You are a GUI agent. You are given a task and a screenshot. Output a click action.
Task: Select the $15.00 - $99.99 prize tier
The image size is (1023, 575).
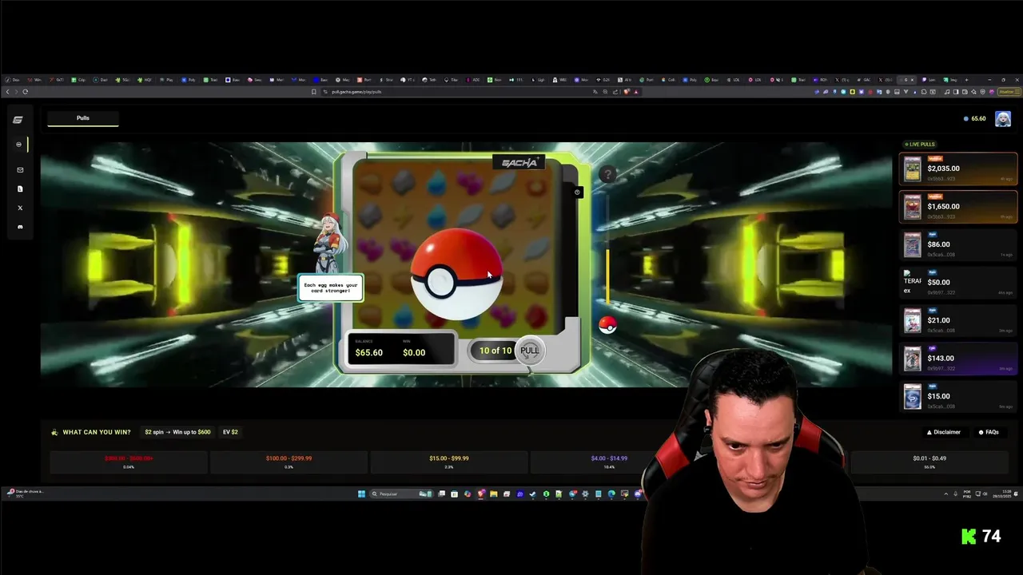point(448,462)
